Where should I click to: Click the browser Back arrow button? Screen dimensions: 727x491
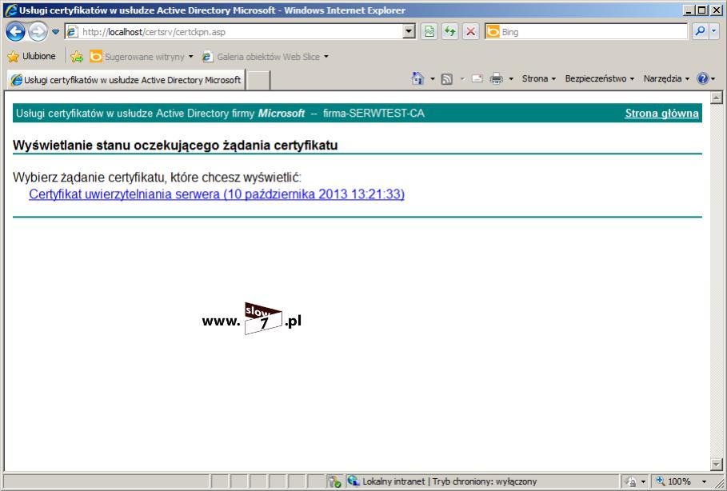(x=15, y=31)
